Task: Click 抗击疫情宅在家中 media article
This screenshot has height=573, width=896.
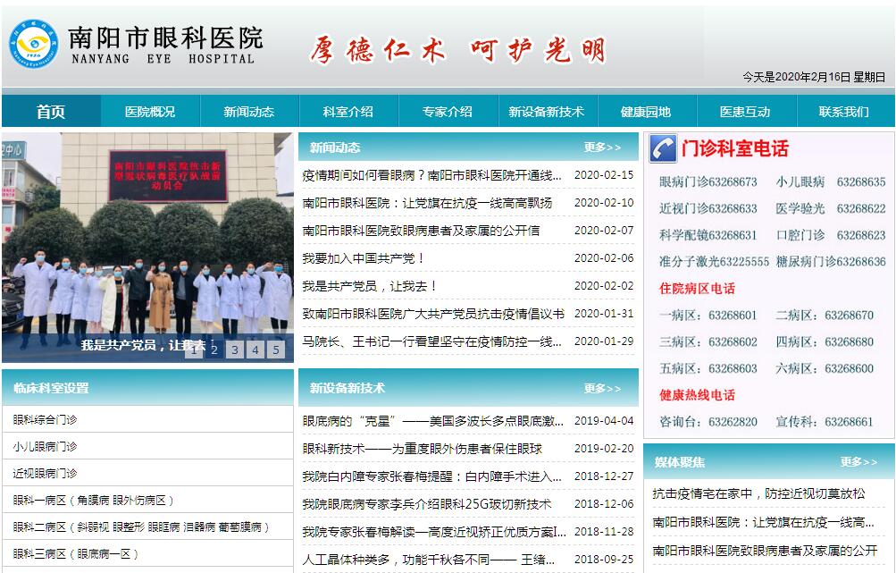Action: [758, 493]
